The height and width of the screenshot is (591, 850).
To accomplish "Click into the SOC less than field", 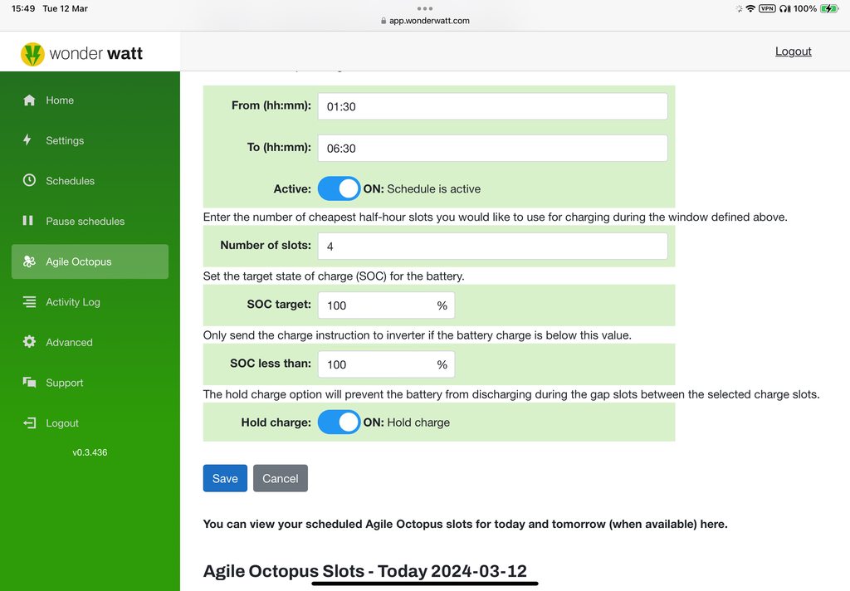I will pyautogui.click(x=378, y=364).
